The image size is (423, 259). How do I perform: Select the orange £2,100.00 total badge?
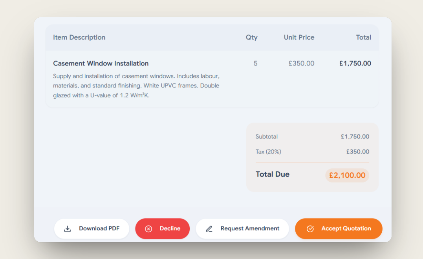pyautogui.click(x=347, y=175)
